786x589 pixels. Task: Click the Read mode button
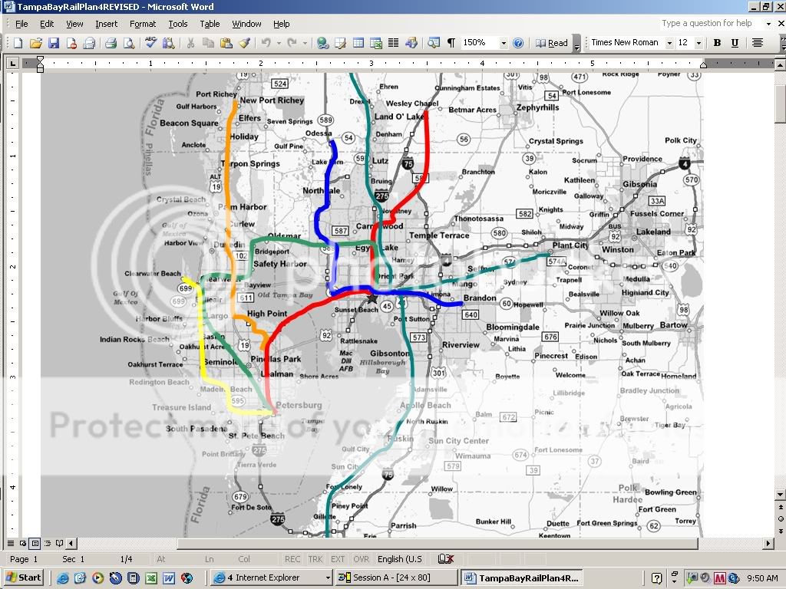click(x=554, y=43)
